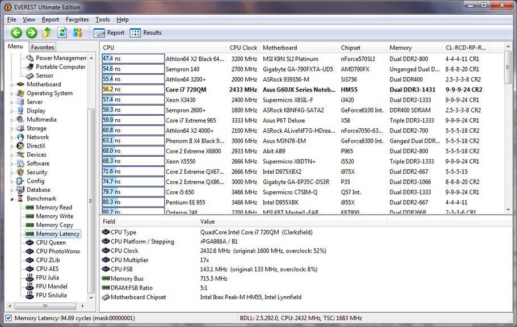Click the Software tree icon
This screenshot has width=517, height=327.
point(20,163)
